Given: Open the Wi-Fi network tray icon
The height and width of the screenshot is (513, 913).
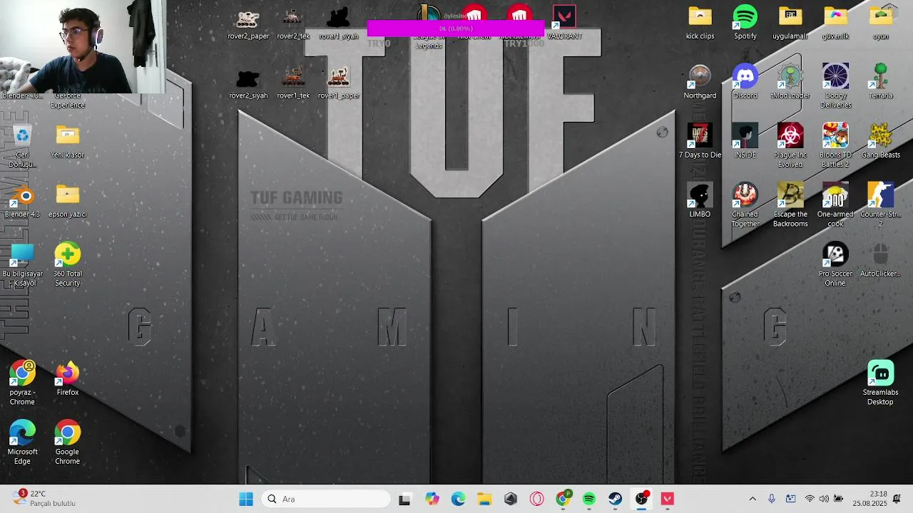Looking at the screenshot, I should point(810,499).
